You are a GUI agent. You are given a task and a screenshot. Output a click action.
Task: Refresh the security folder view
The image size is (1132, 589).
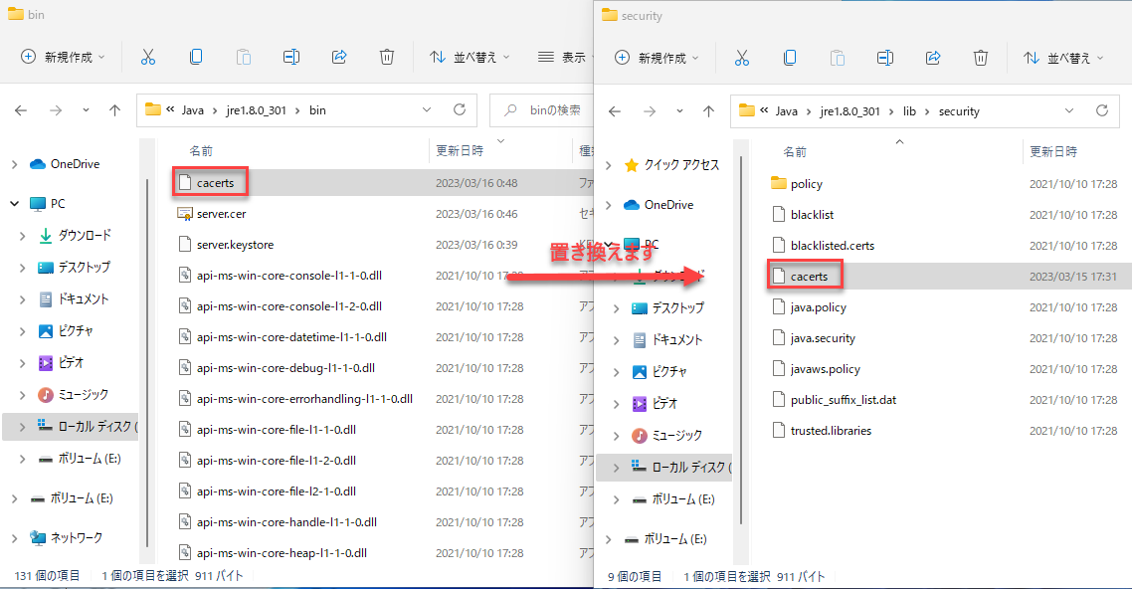[1102, 110]
